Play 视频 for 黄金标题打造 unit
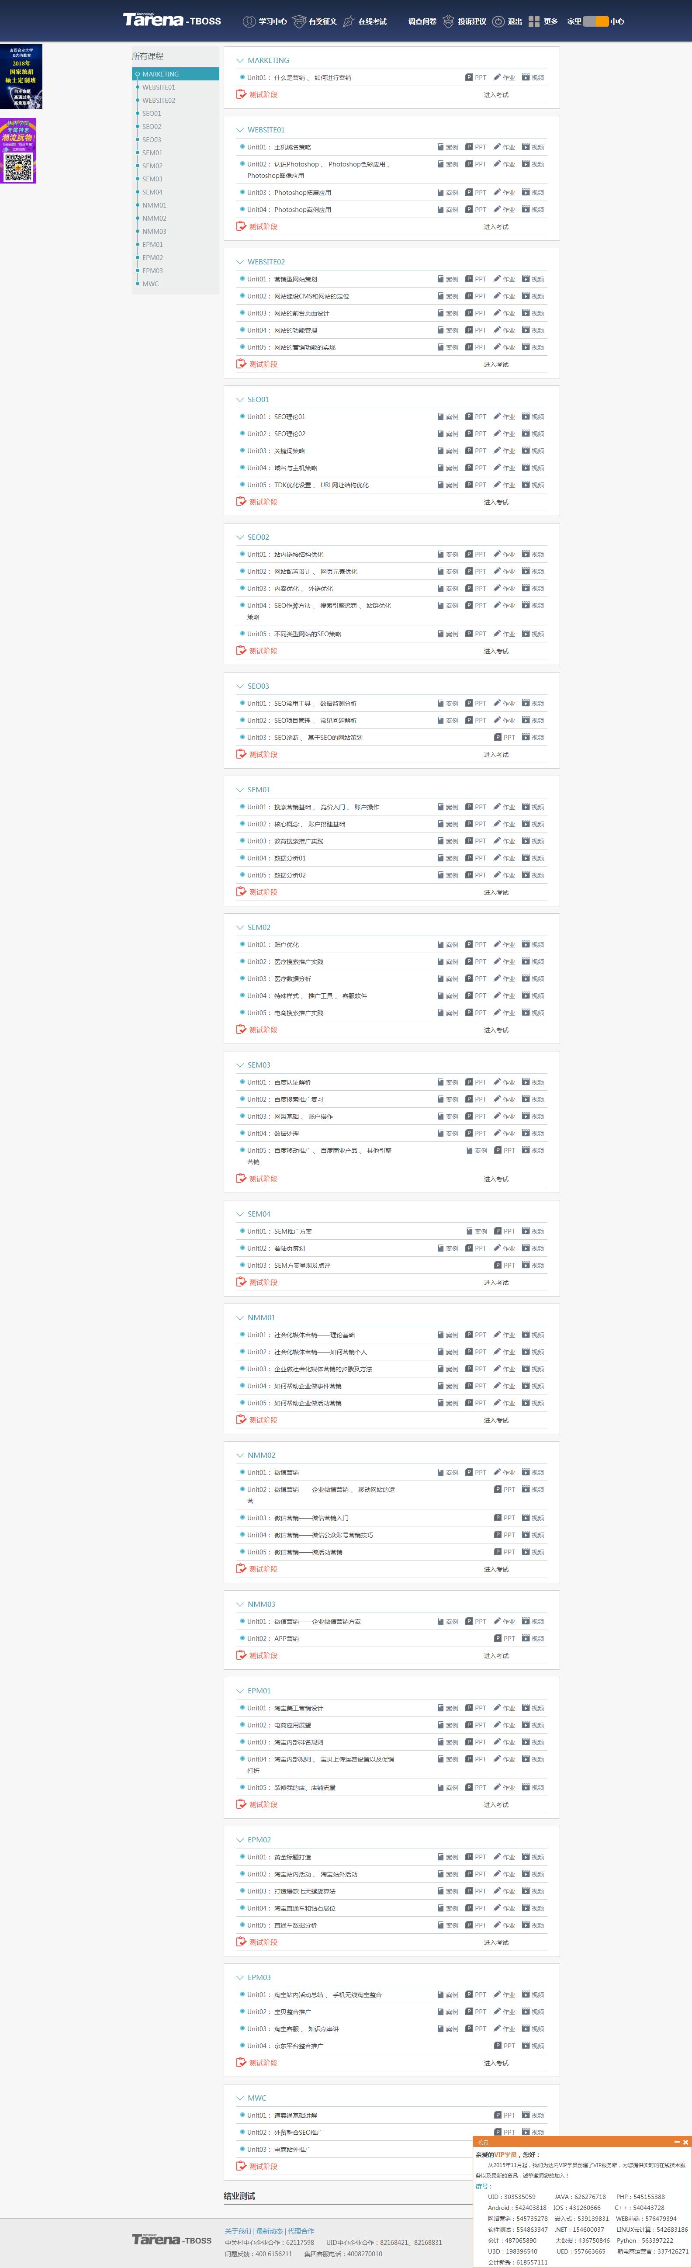Screen dimensions: 692x2268 coord(533,1857)
